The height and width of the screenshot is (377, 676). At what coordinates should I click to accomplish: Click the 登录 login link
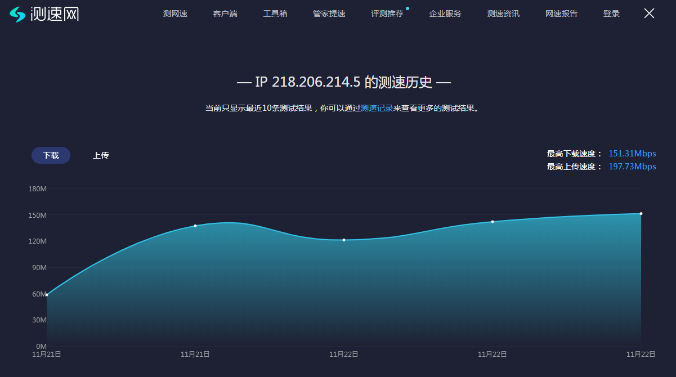point(611,14)
